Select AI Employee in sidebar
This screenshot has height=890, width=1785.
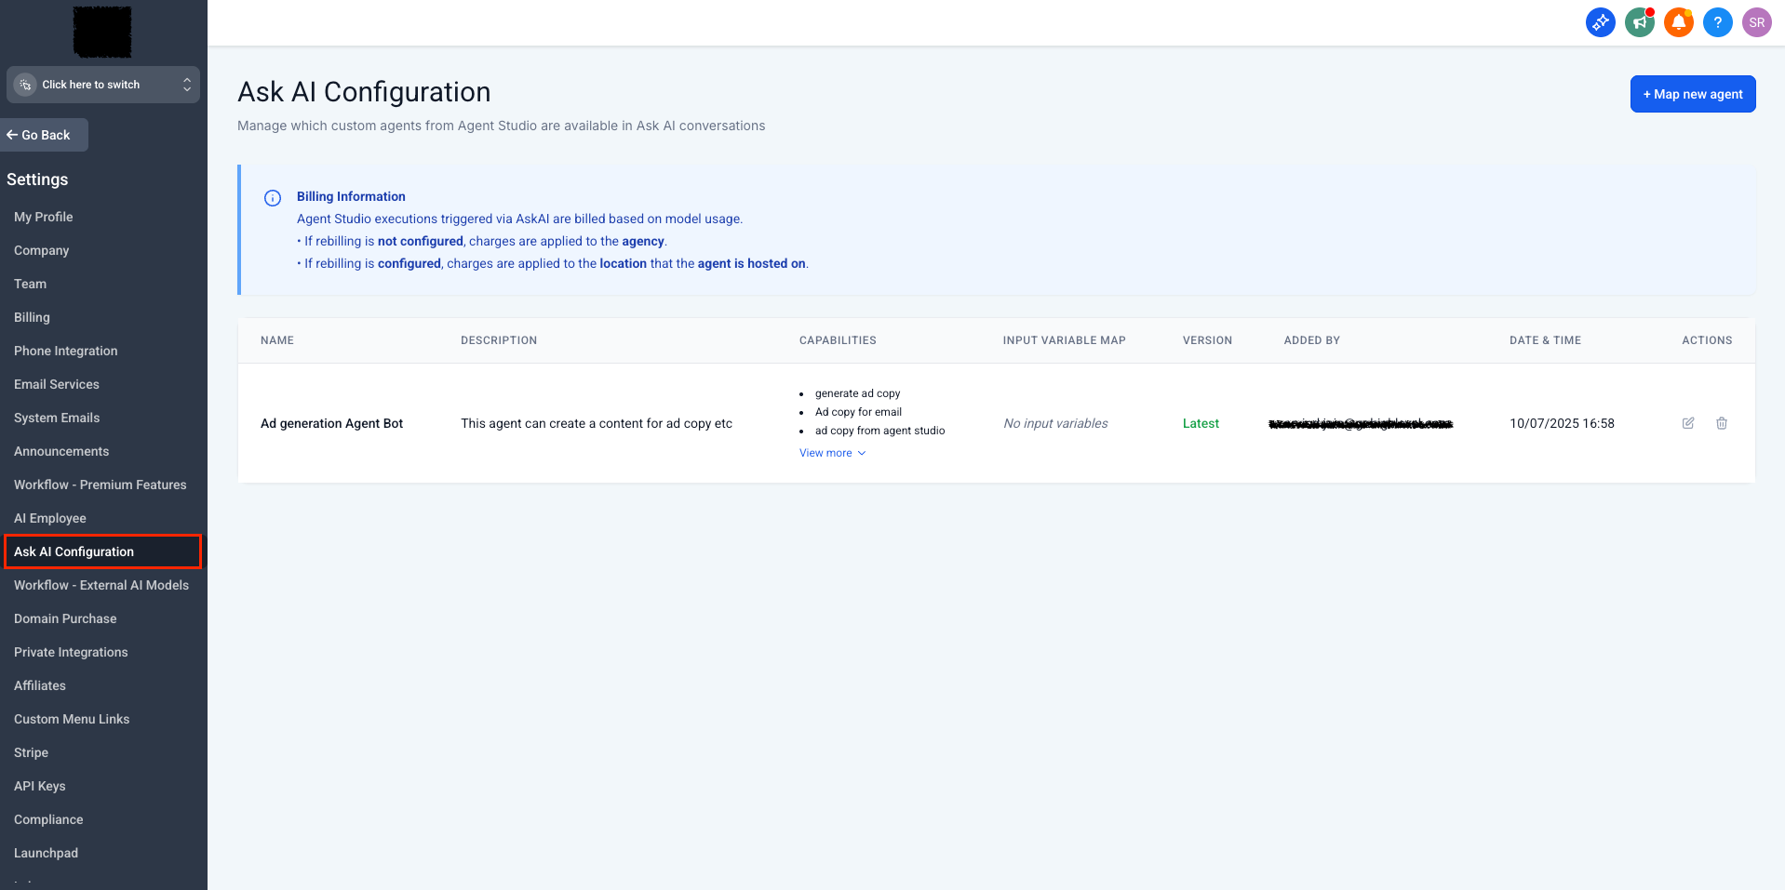pyautogui.click(x=49, y=518)
